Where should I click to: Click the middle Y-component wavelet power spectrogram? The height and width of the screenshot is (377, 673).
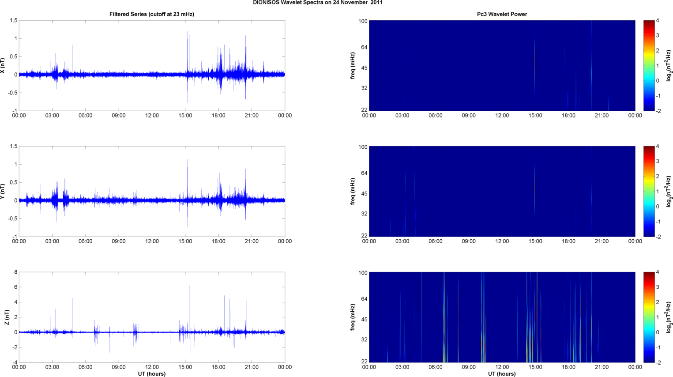(502, 192)
